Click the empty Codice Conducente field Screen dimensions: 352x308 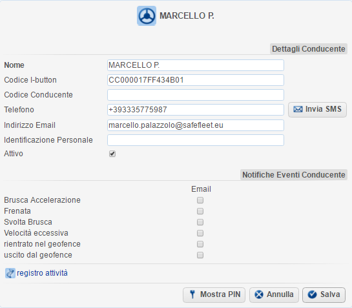tap(196, 95)
